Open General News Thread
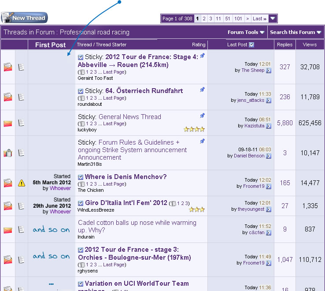Screen dimensions: 325x291 coord(130,117)
